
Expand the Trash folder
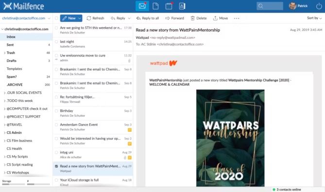[x=4, y=53]
